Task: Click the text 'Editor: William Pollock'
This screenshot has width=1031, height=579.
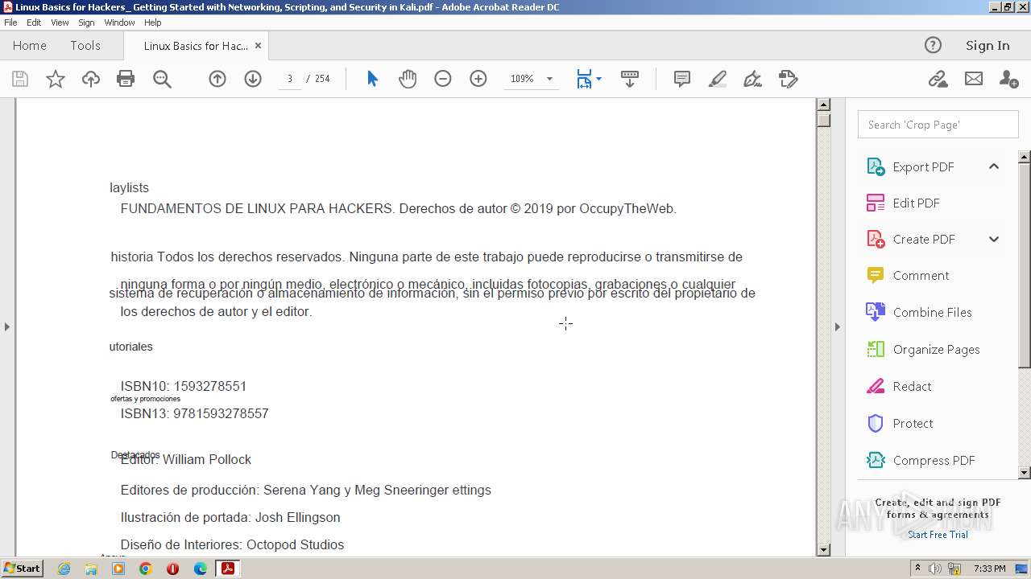Action: pyautogui.click(x=186, y=460)
